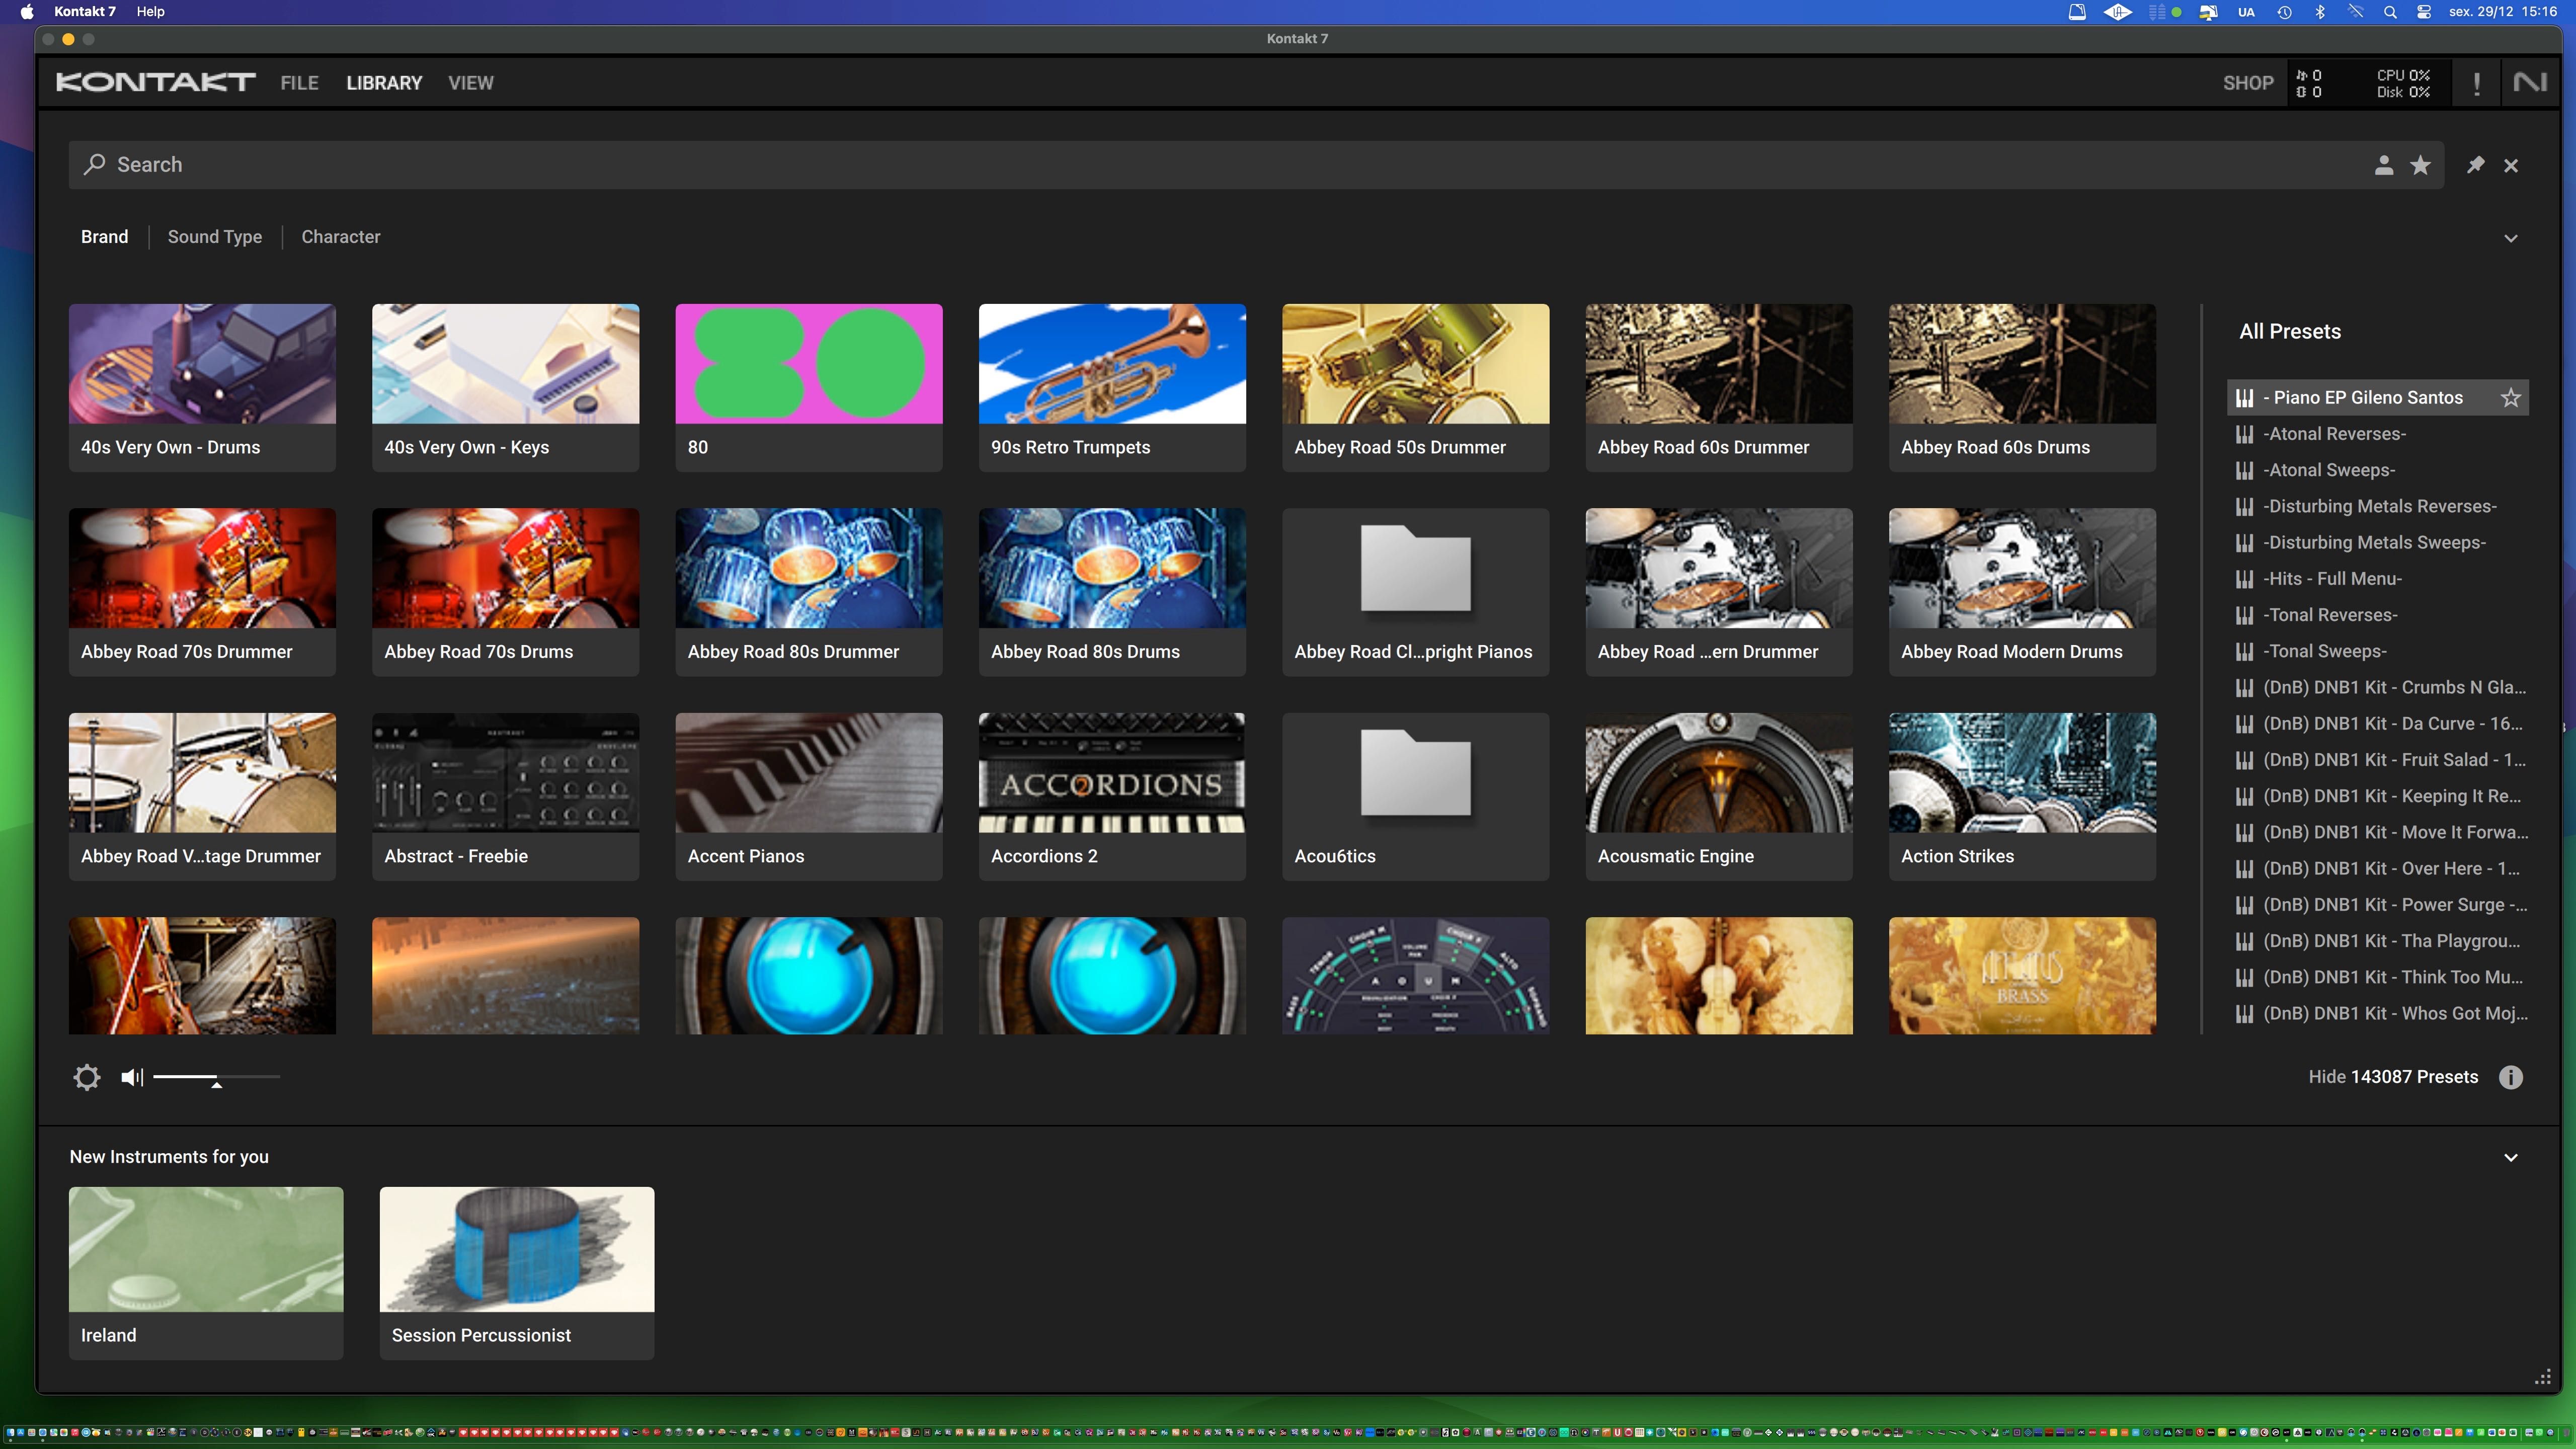This screenshot has width=2576, height=1449.
Task: Open the Abbey Road Cl...pright Pianos folder
Action: pos(1416,592)
